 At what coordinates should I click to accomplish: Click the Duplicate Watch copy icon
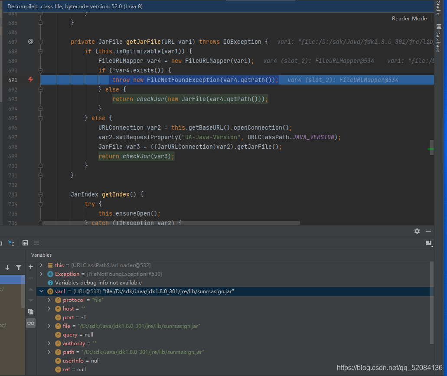(31, 311)
